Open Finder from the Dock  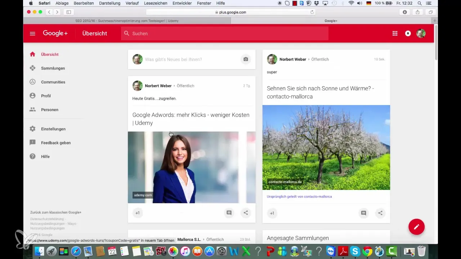tap(39, 251)
